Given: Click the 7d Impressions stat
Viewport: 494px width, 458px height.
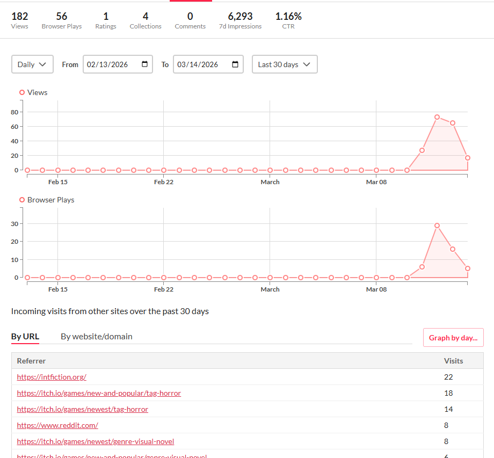Looking at the screenshot, I should (240, 21).
